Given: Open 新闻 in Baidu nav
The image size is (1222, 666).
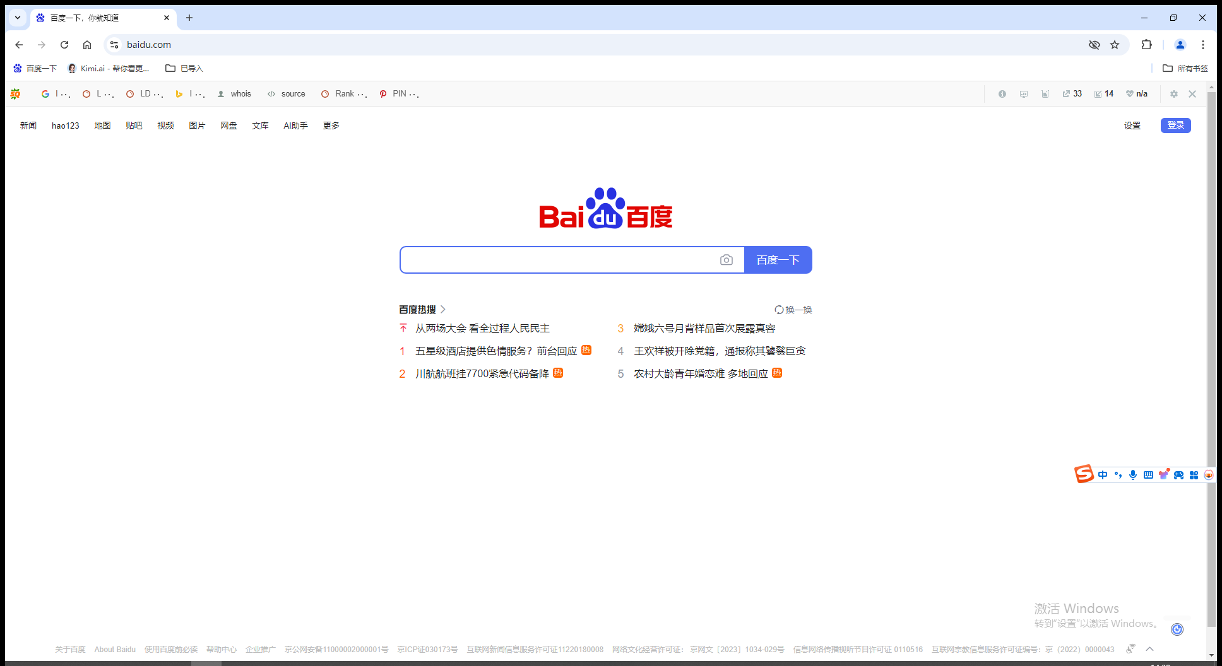Looking at the screenshot, I should 28,126.
